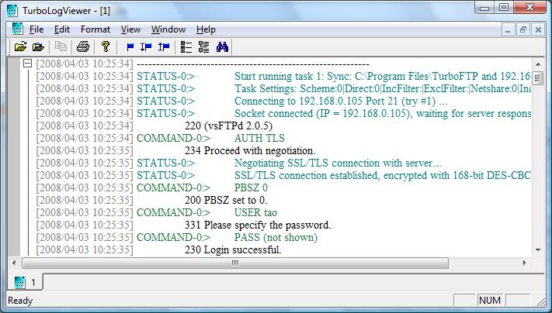Viewport: 552px width, 313px height.
Task: Minimize the inner document window
Action: coord(508,30)
